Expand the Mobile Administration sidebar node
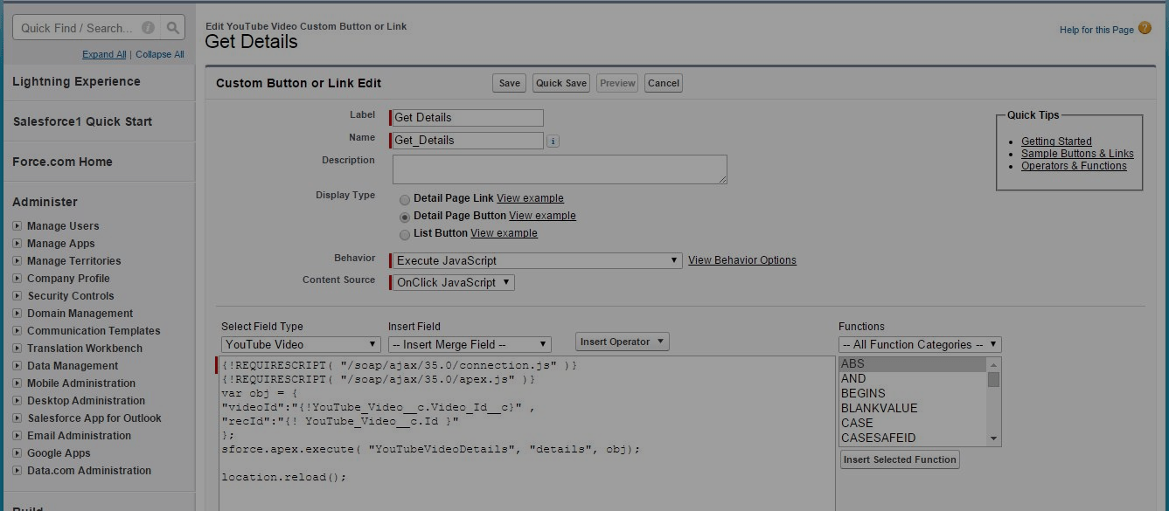 (x=17, y=383)
